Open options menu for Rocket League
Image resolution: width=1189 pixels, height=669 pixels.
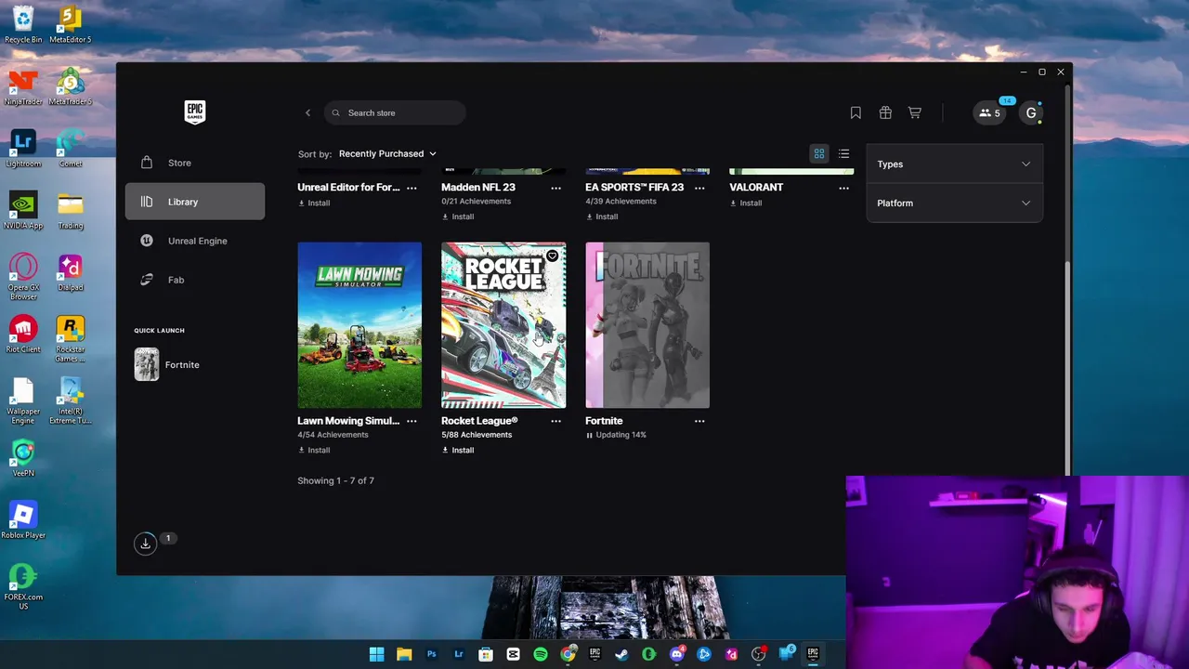(x=555, y=421)
